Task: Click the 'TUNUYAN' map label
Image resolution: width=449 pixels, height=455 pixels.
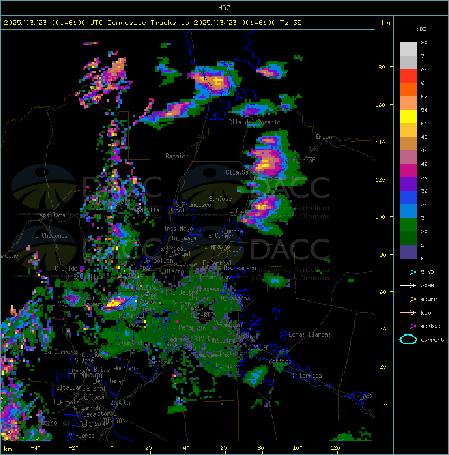Action: (114, 421)
